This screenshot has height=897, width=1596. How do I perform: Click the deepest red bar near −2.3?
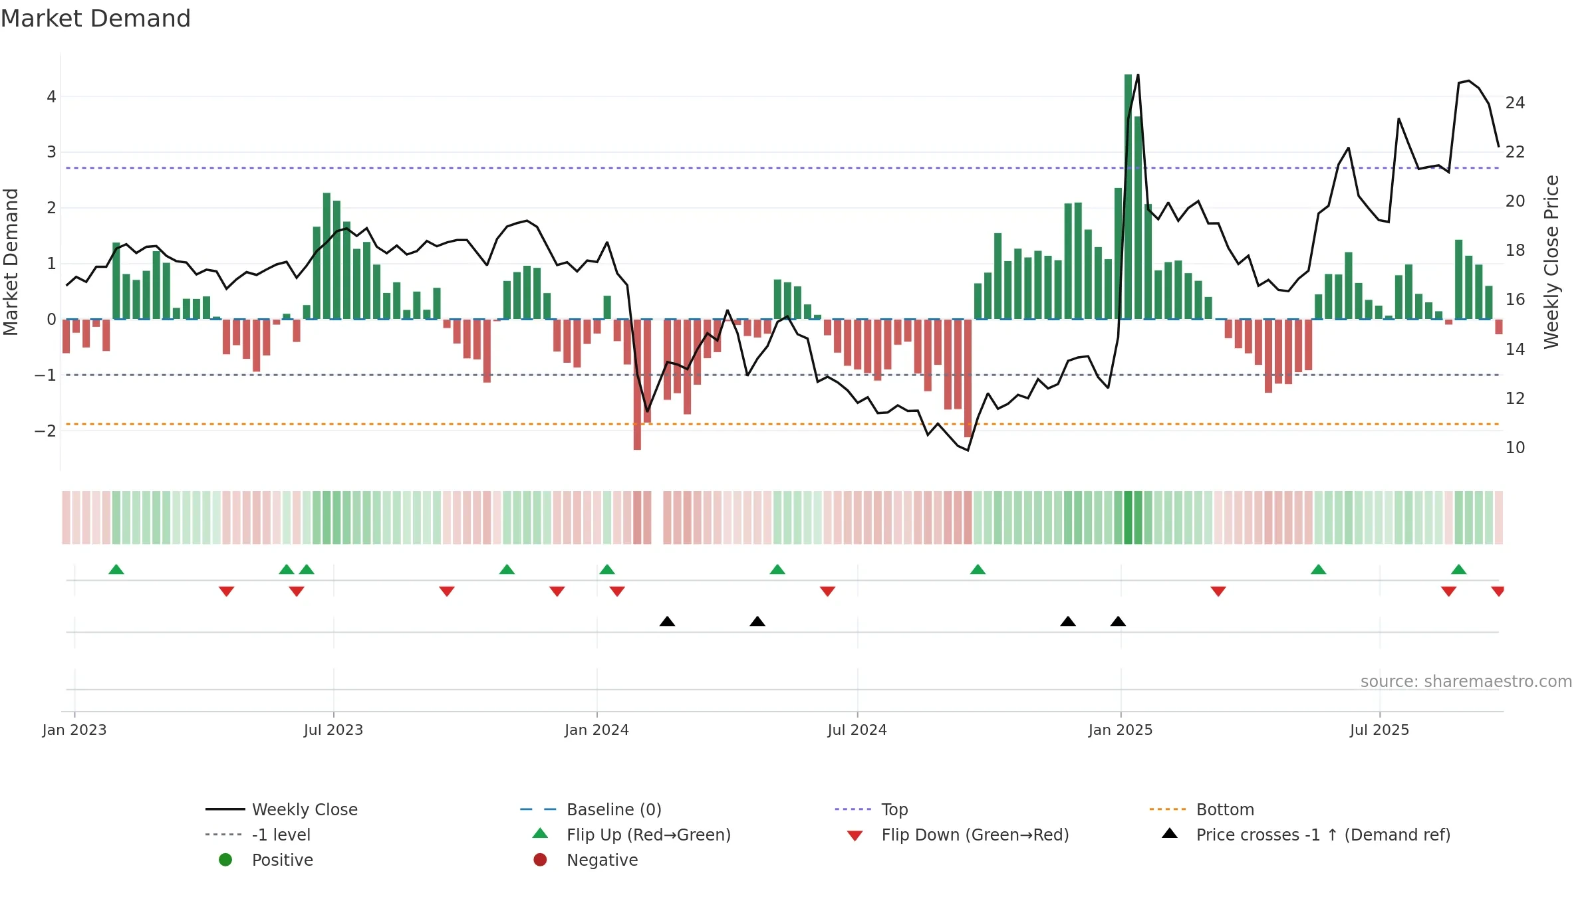[637, 385]
